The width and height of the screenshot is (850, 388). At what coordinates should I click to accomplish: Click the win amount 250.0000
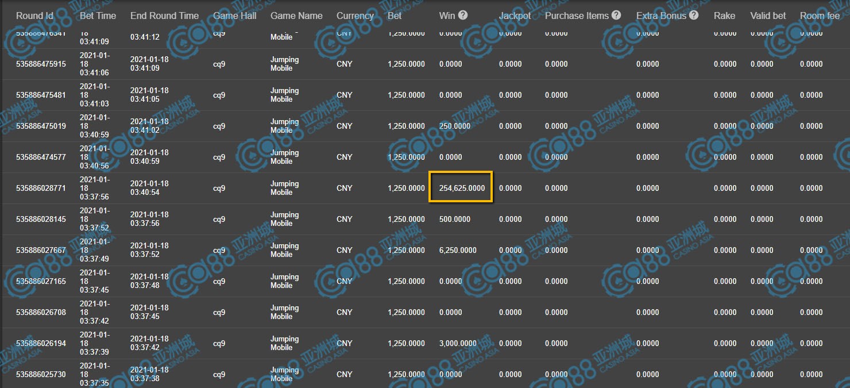[x=454, y=126]
